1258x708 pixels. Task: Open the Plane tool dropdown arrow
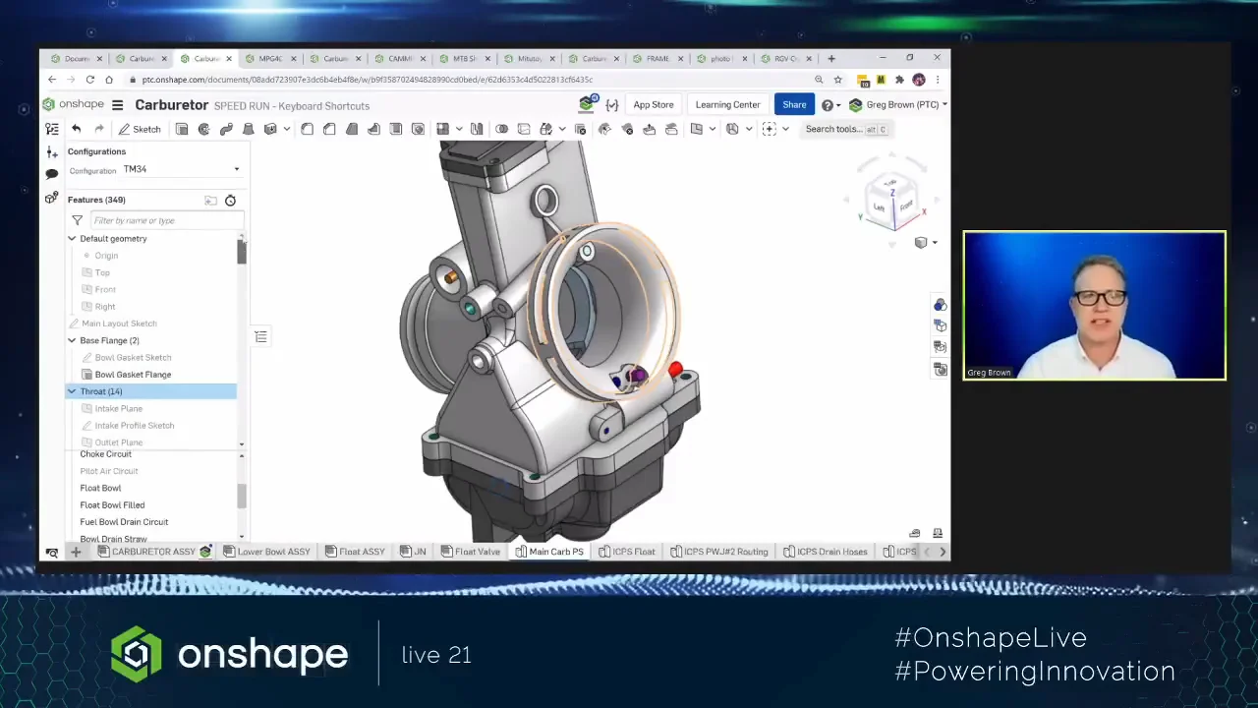713,129
